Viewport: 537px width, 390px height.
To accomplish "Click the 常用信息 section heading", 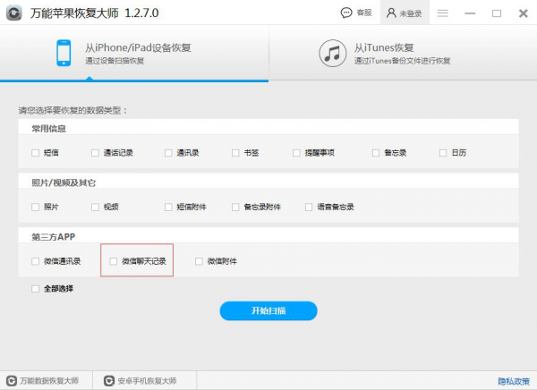I will click(48, 129).
